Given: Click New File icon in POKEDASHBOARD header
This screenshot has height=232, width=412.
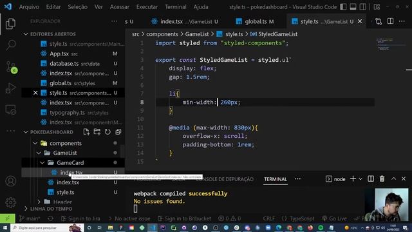Looking at the screenshot, I should point(86,131).
